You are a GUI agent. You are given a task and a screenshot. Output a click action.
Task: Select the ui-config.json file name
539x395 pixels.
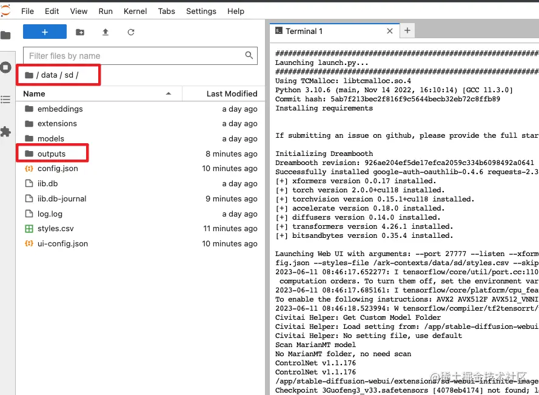62,243
